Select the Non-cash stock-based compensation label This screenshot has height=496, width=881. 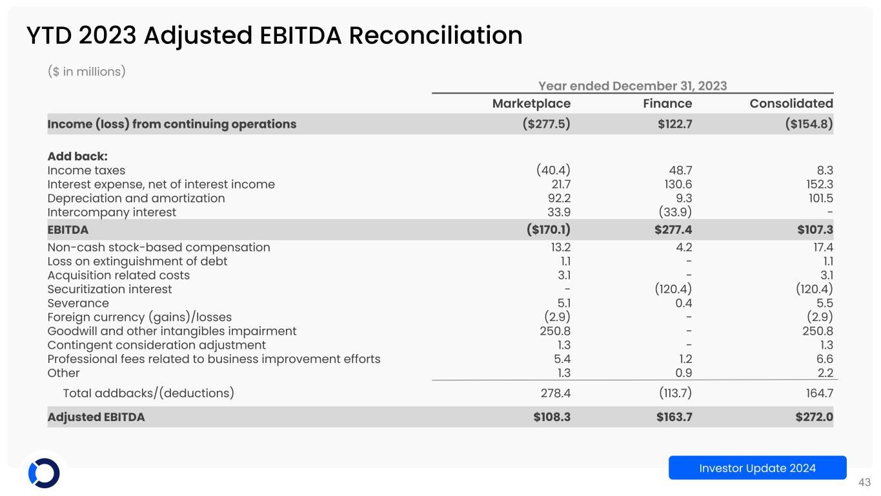click(x=159, y=247)
